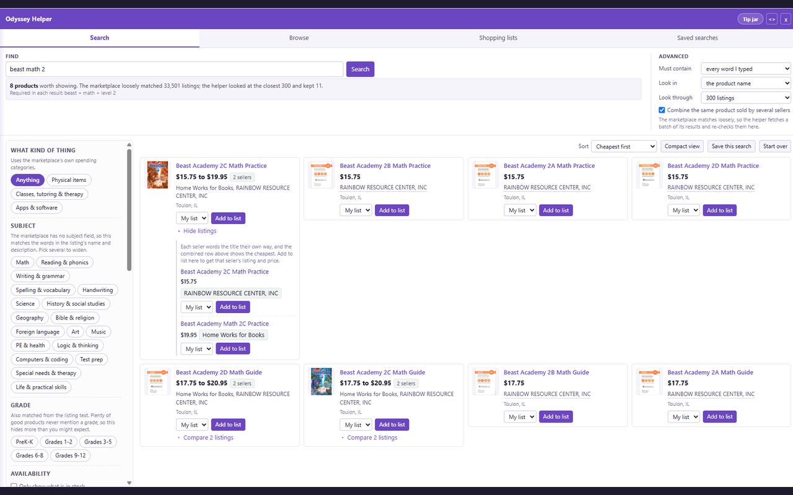Add Home Works for Books $19.95 listing to list
The height and width of the screenshot is (495, 793).
(x=233, y=349)
